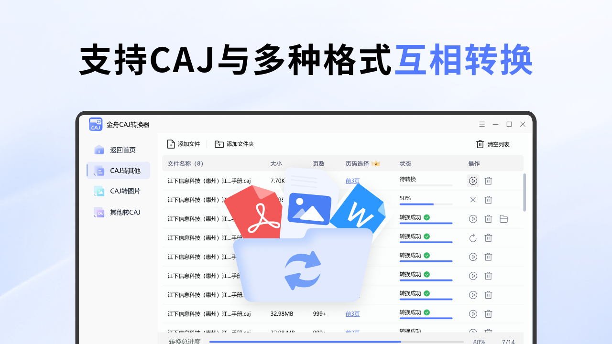This screenshot has height=344, width=612.
Task: Cancel the conversion currently at 50%
Action: point(473,200)
